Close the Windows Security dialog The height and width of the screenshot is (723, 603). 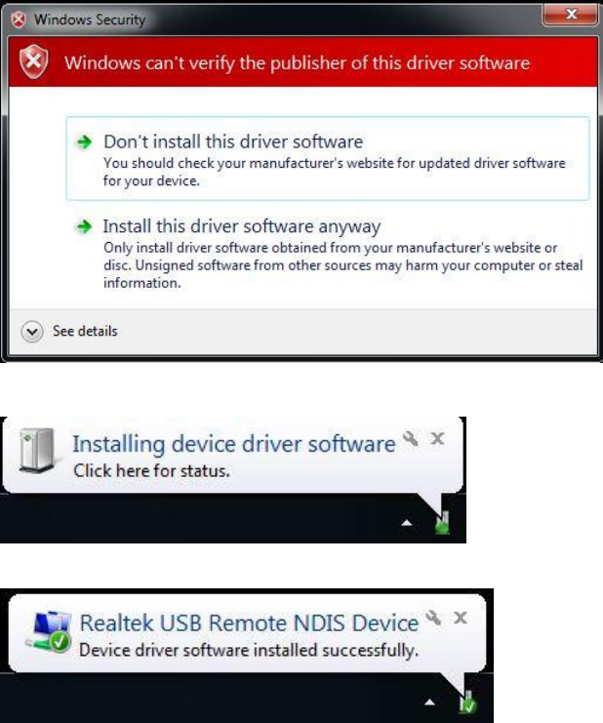pos(571,15)
